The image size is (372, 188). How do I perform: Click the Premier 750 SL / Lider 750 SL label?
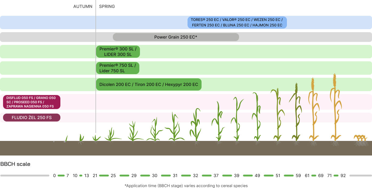117,68
